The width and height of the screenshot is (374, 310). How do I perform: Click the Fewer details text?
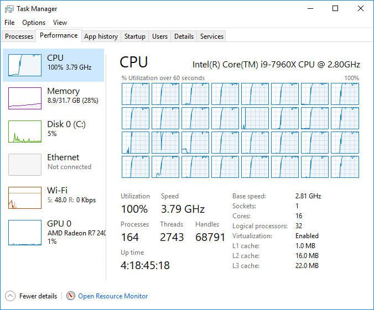coord(38,296)
